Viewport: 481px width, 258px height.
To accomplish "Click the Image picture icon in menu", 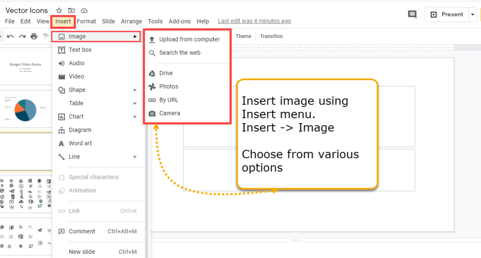I will click(x=62, y=37).
